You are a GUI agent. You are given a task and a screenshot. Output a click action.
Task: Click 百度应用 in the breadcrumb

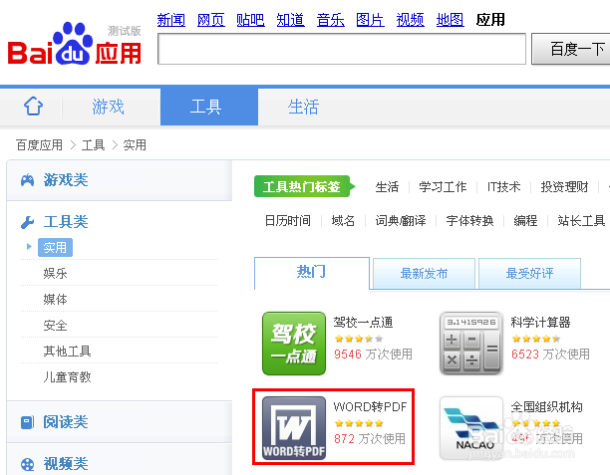[39, 145]
